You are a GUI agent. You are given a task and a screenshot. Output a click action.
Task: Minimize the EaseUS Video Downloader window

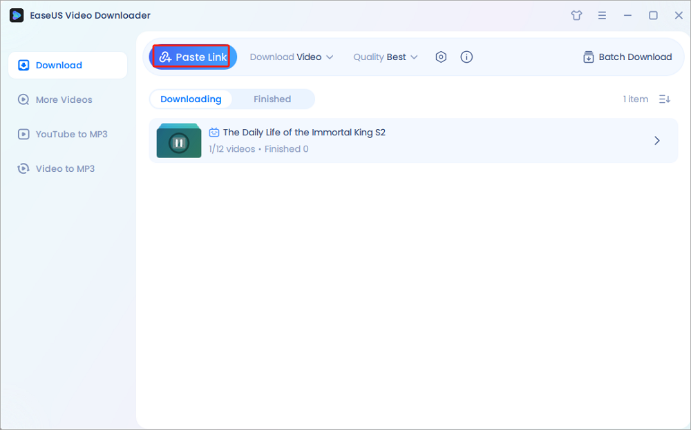point(627,15)
